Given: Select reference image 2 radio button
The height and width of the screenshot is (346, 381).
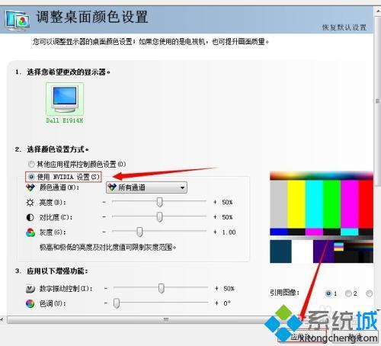Looking at the screenshot, I should [348, 293].
